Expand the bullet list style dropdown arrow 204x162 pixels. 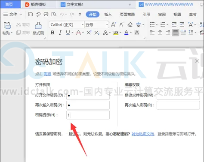tap(157, 25)
